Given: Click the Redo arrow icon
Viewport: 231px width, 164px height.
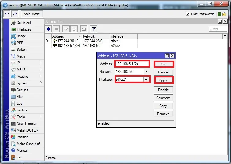Looking at the screenshot, I should [15, 14].
